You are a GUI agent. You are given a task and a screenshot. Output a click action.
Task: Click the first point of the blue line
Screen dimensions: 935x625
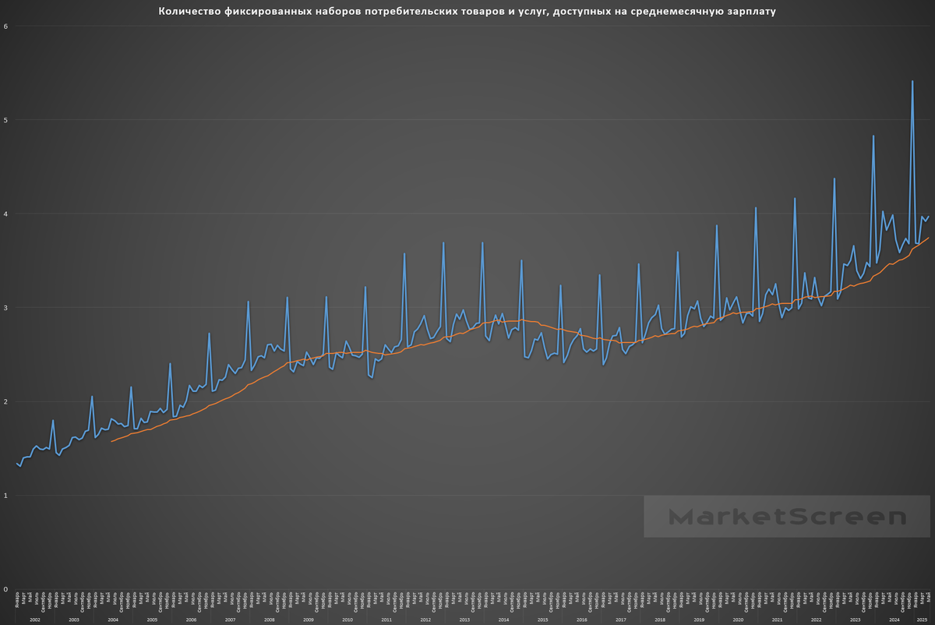16,463
